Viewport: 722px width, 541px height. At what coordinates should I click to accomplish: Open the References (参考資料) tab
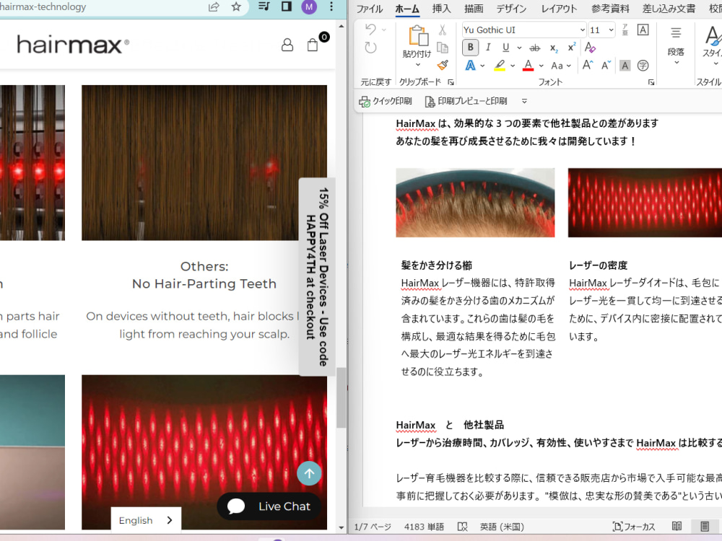[x=610, y=9]
